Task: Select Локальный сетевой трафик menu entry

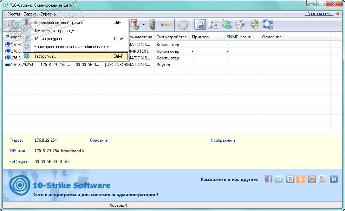Action: click(76, 23)
